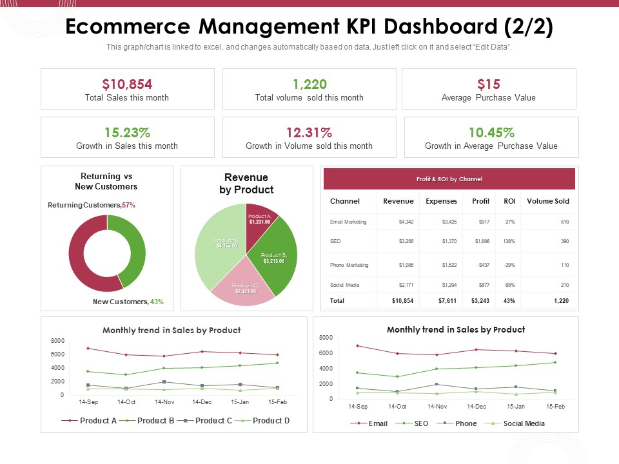Click the right 'Monthly trend in Sales by Product' title
Screen dimensions: 619x464
pyautogui.click(x=456, y=329)
